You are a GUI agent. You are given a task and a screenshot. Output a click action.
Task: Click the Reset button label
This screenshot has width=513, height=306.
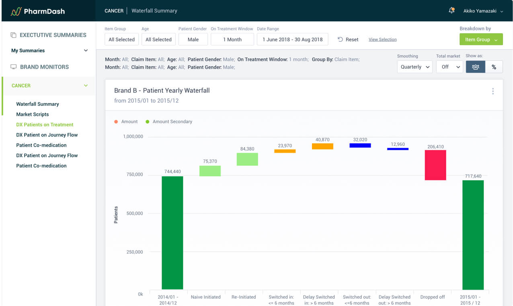(352, 39)
